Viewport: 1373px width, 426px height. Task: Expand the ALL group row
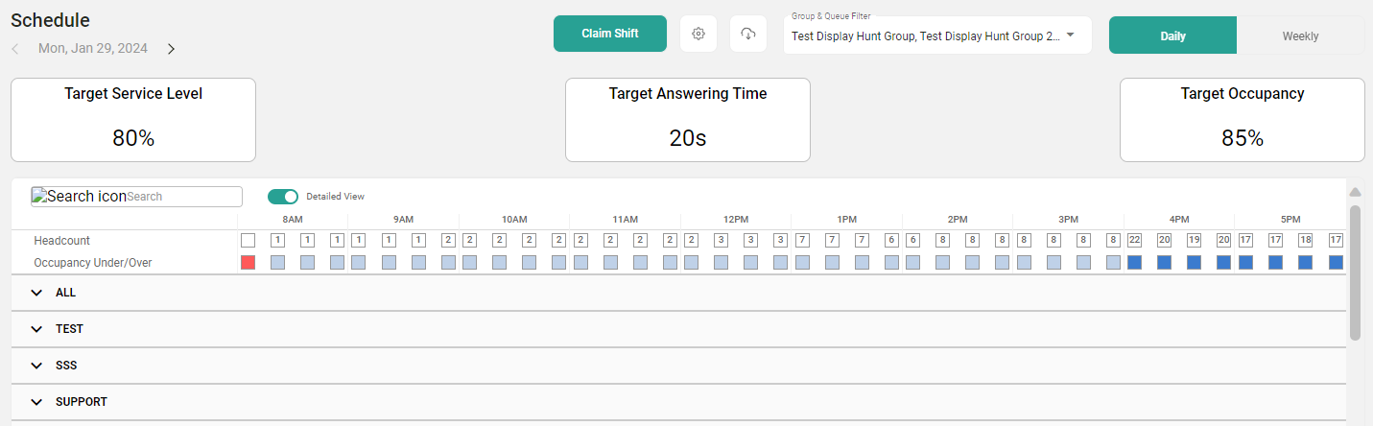pos(36,293)
